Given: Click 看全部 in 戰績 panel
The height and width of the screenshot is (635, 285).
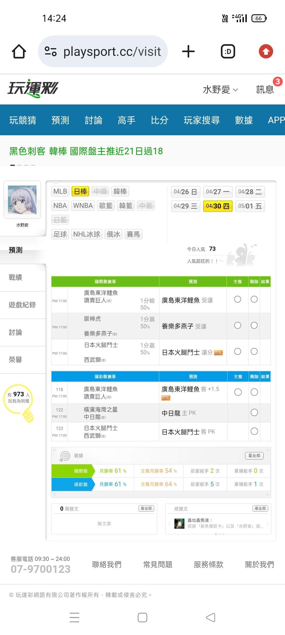Looking at the screenshot, I should [x=254, y=456].
